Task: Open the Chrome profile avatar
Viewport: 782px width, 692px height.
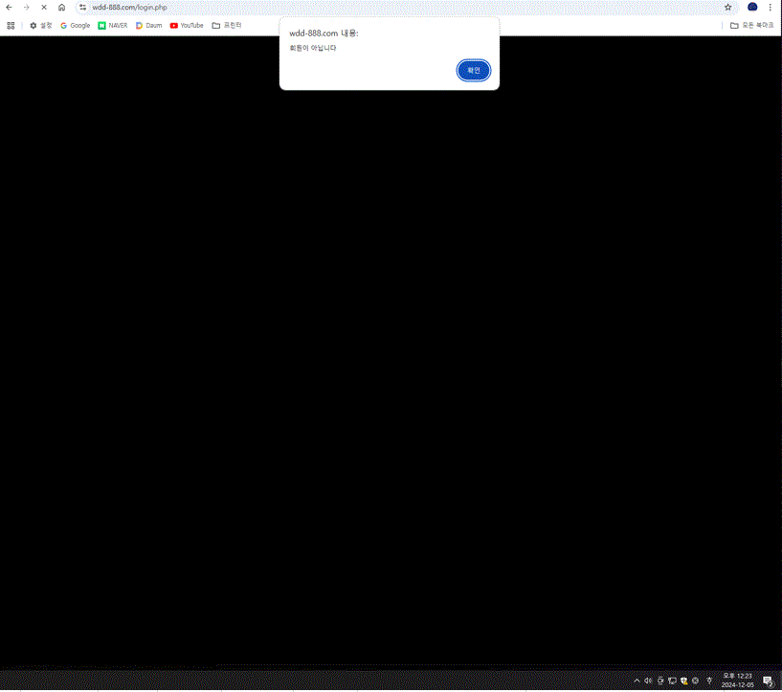Action: (752, 7)
